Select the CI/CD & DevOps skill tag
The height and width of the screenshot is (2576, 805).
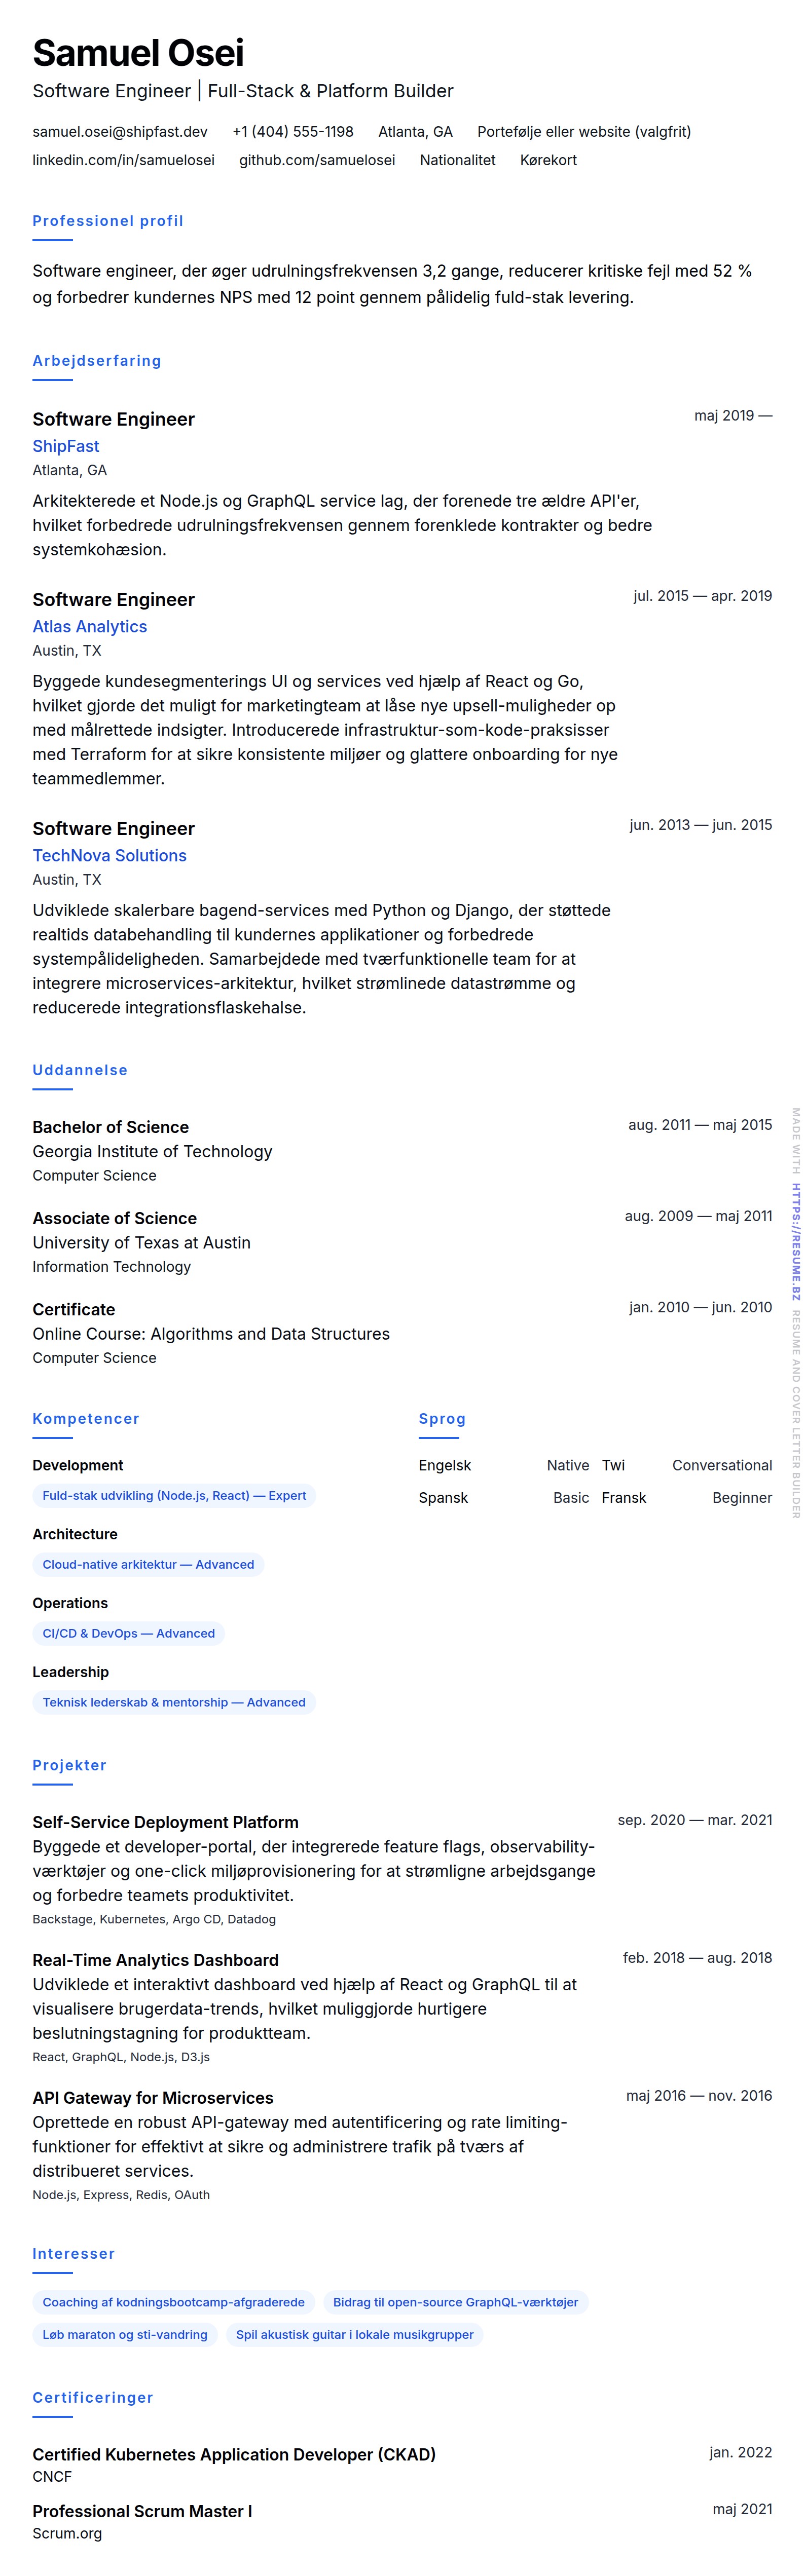tap(128, 1634)
